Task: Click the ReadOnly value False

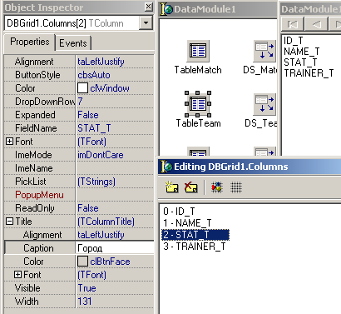Action: [88, 208]
